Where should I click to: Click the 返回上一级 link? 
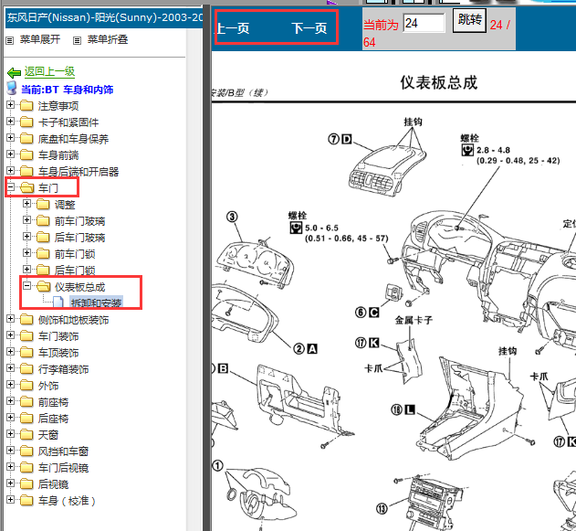[49, 71]
